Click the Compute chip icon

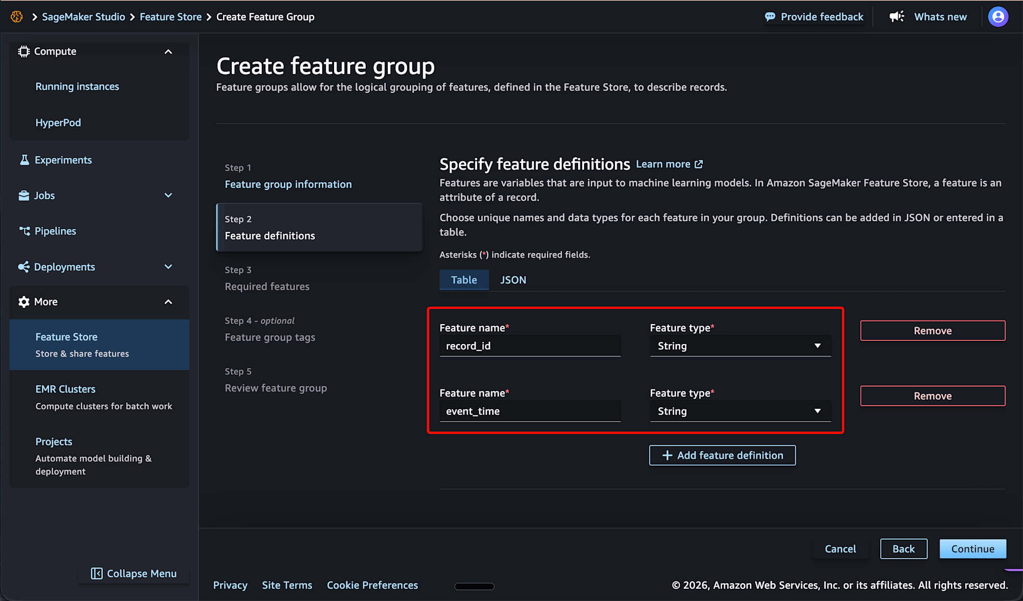(x=24, y=51)
